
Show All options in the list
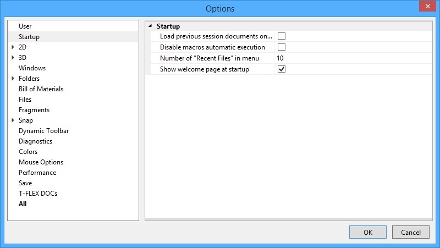[x=23, y=204]
